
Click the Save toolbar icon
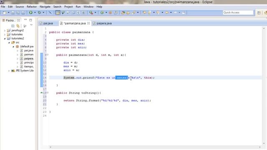pyautogui.click(x=13, y=12)
